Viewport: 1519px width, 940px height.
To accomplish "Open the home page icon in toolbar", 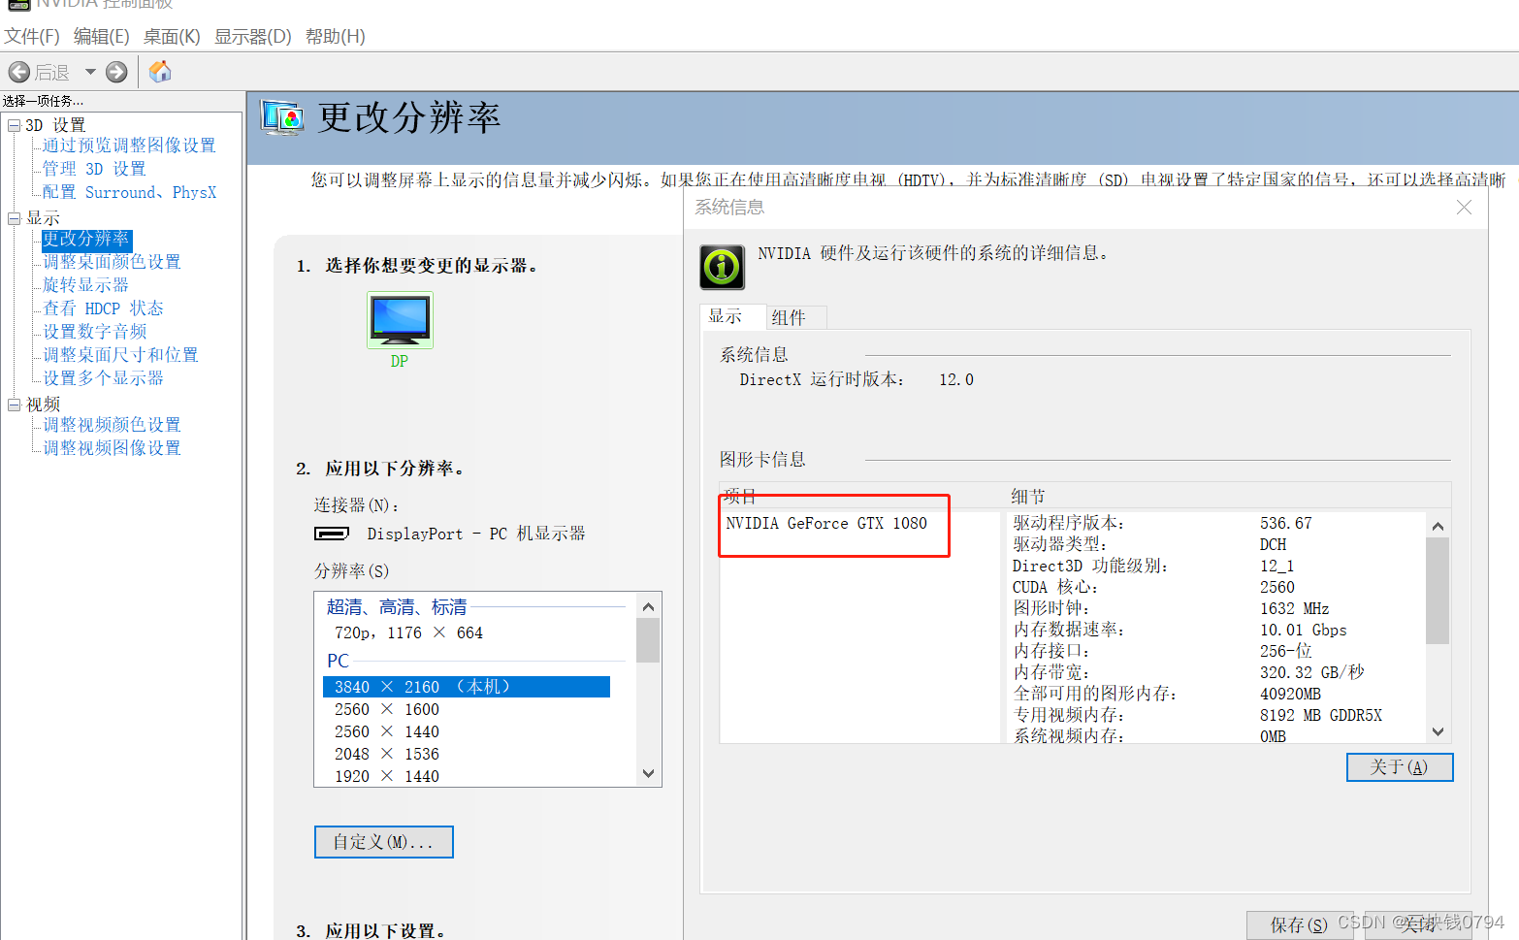I will coord(160,71).
